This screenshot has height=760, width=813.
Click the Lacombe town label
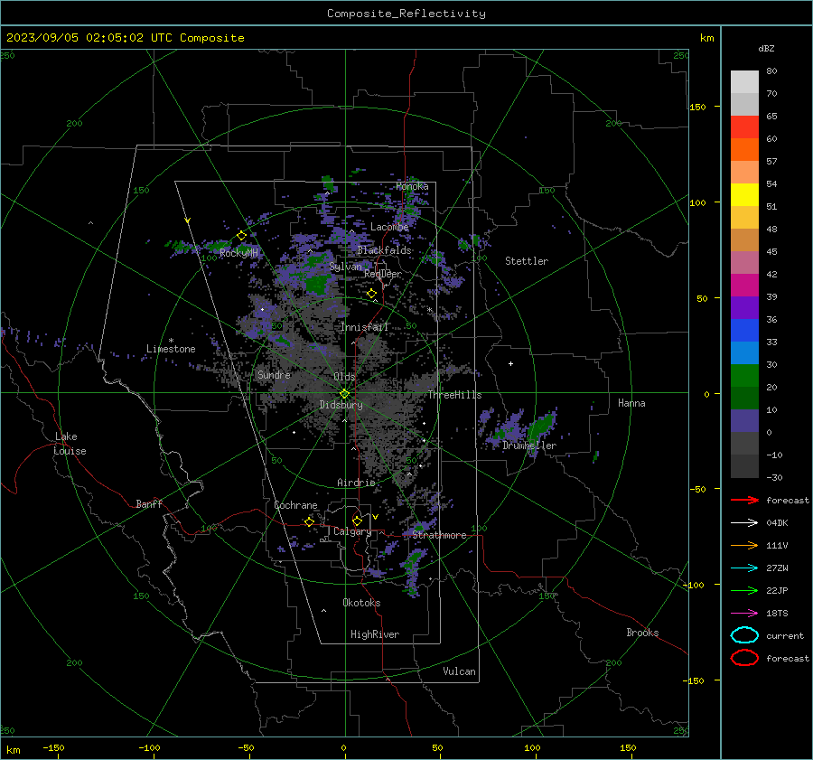389,227
